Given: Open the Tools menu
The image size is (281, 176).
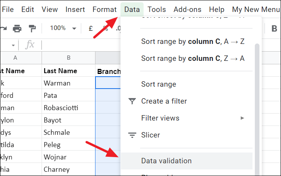Looking at the screenshot, I should 157,9.
